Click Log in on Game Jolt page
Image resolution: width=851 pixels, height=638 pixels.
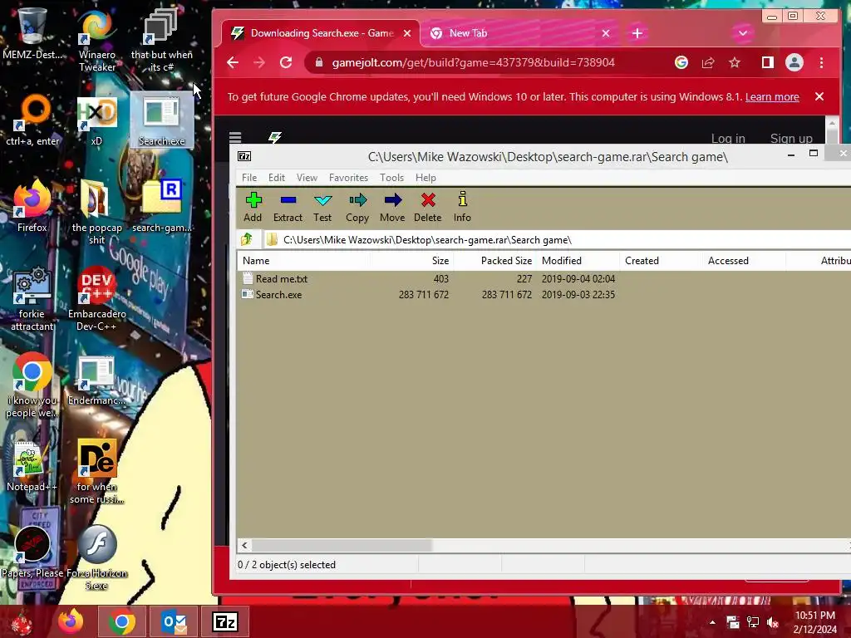point(728,139)
